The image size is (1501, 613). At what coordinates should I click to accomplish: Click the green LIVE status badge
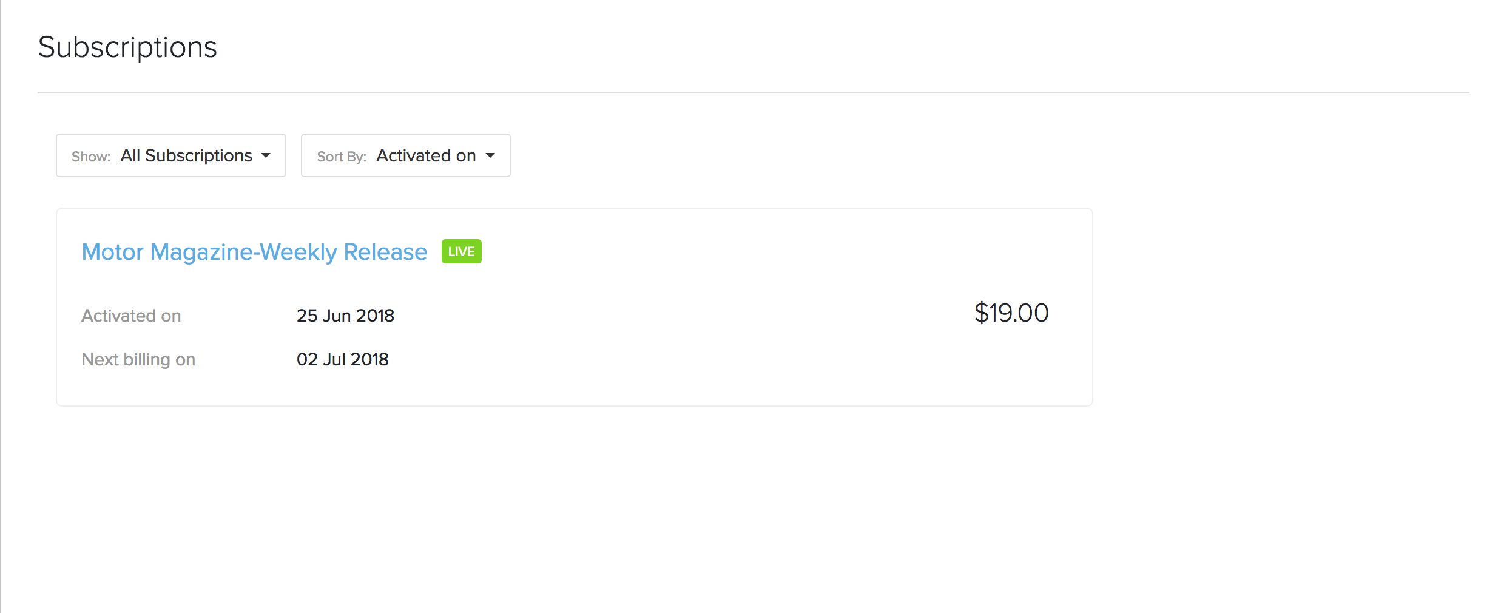(461, 251)
